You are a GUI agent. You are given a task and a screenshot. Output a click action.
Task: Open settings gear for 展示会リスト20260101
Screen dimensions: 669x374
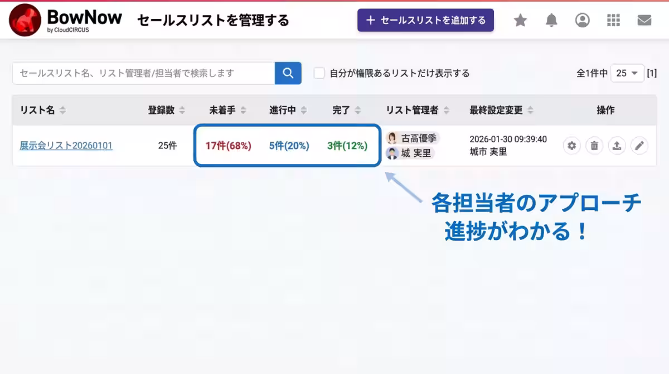(571, 146)
